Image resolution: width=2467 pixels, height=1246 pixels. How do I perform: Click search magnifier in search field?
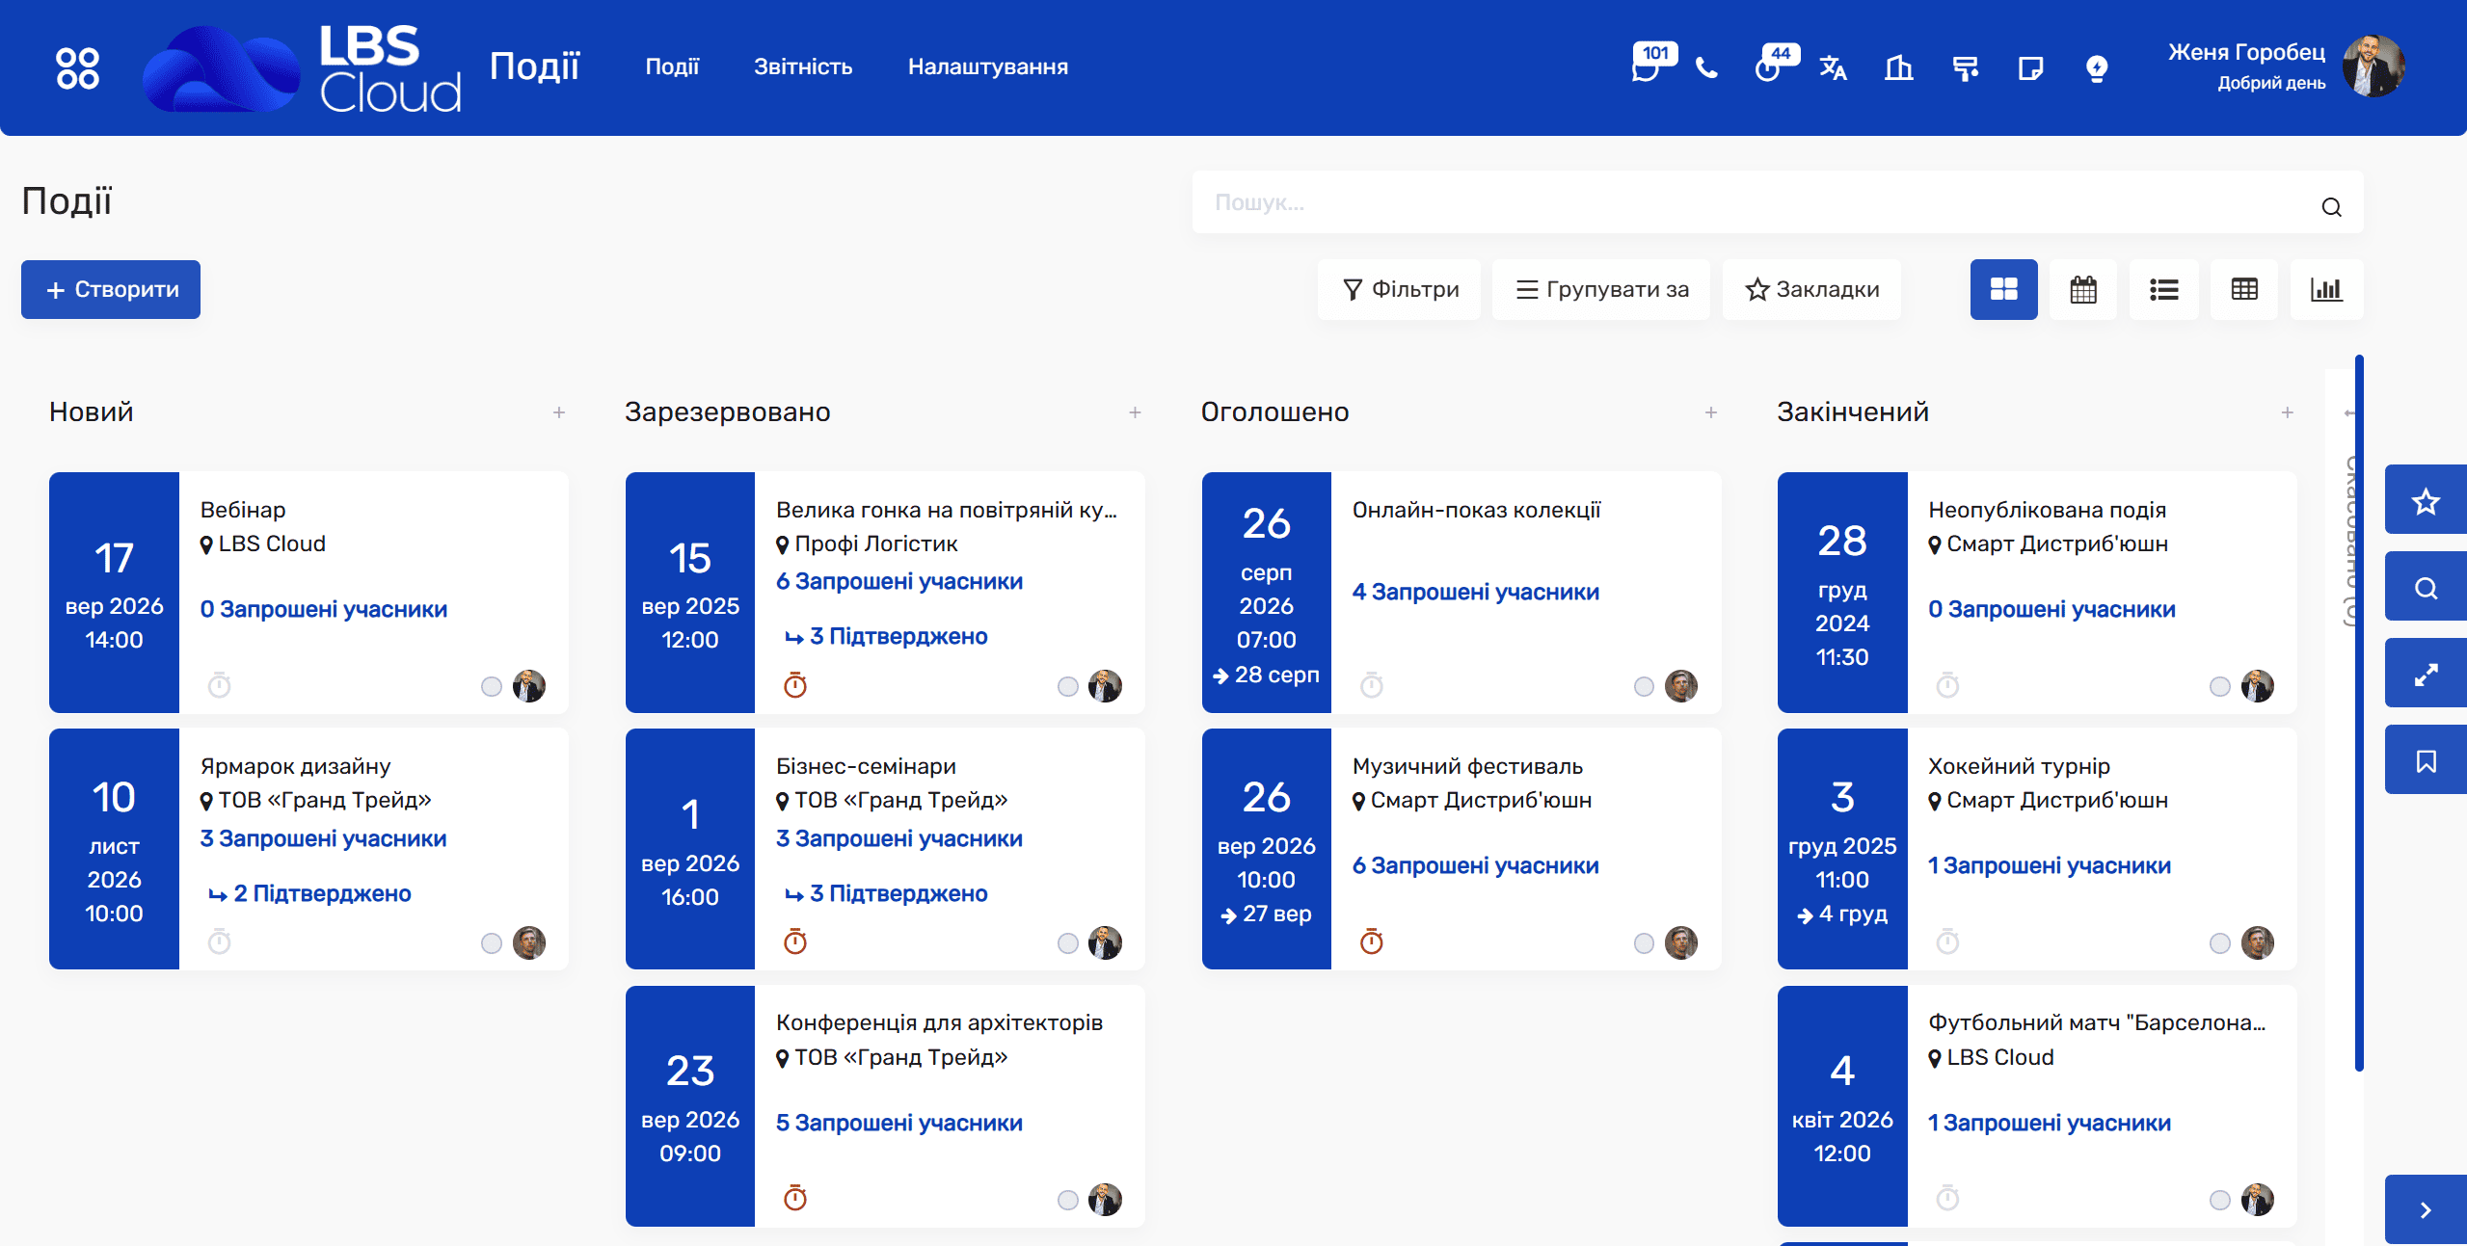click(2331, 206)
